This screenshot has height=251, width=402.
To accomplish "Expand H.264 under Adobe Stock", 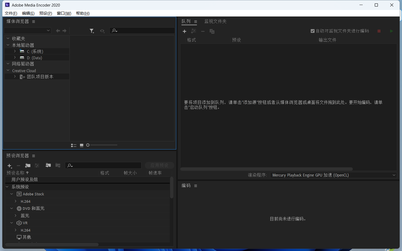I will [x=15, y=201].
